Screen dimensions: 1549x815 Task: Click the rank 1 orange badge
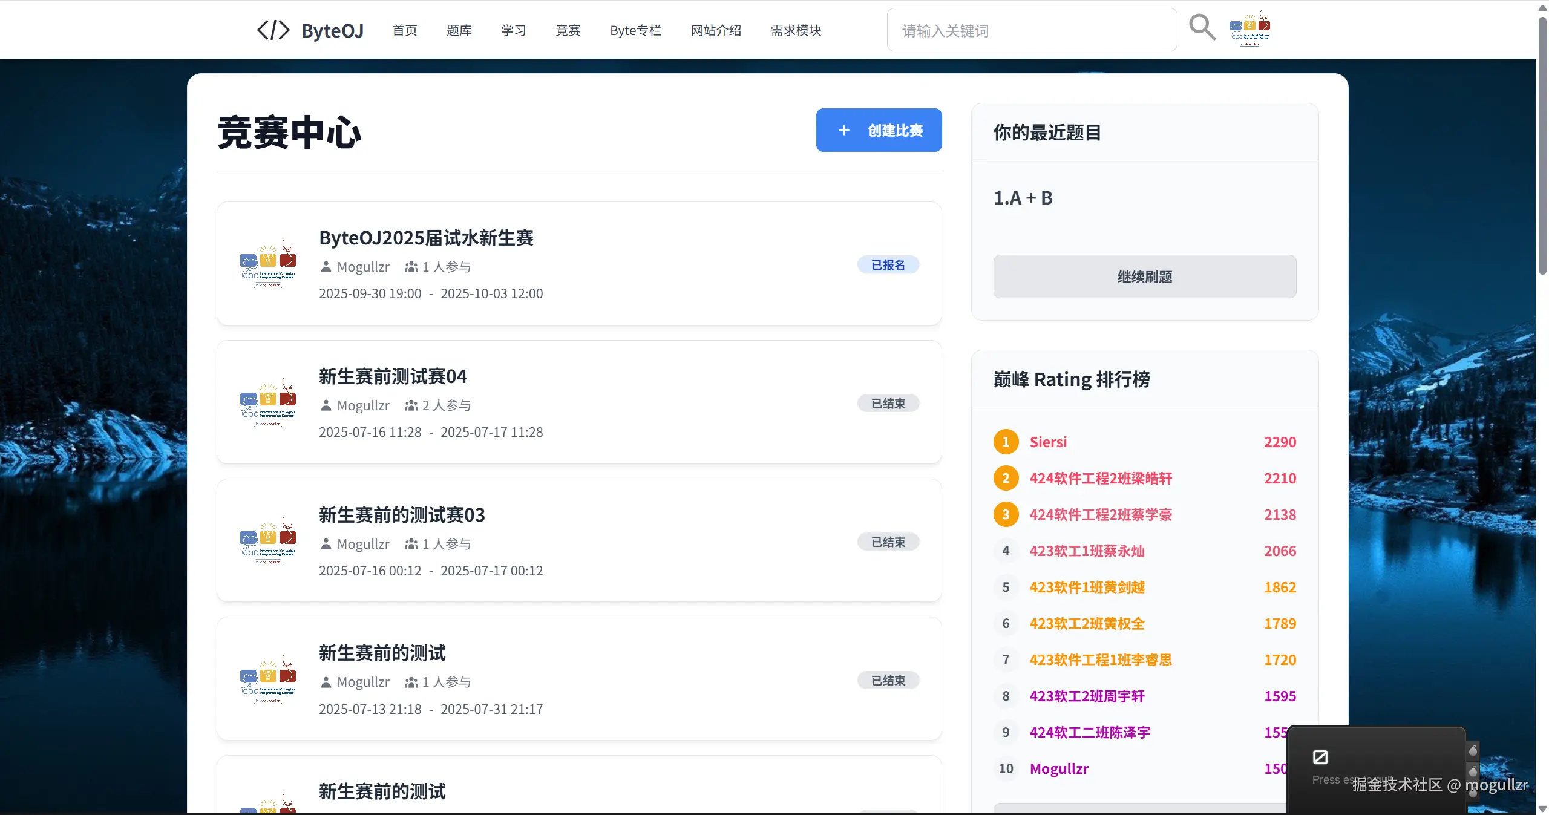pyautogui.click(x=1006, y=442)
